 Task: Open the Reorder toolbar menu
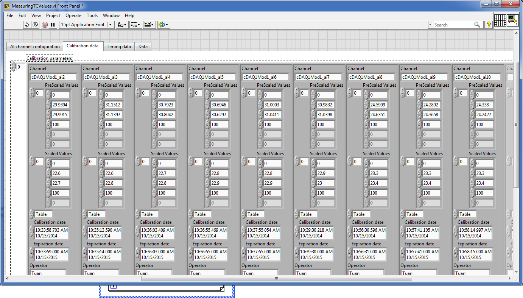(163, 25)
